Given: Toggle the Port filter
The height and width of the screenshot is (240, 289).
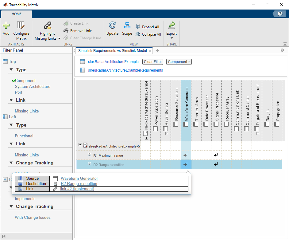Looking at the screenshot, I should click(18, 92).
